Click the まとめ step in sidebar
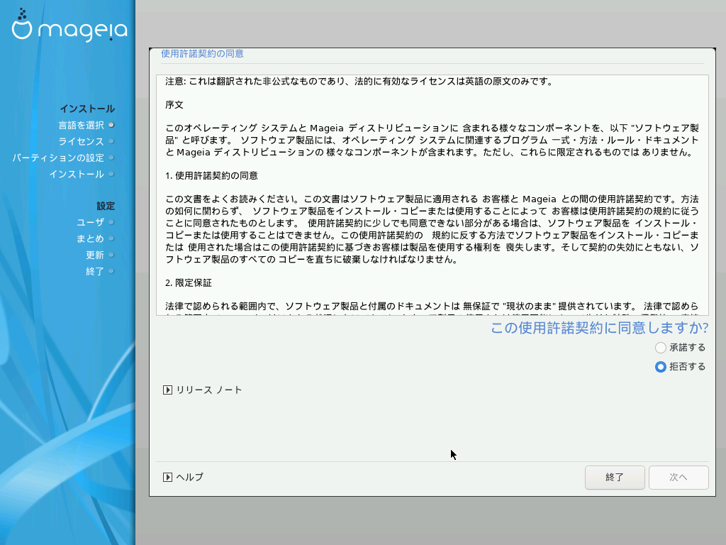Screen dimensions: 726x545 pyautogui.click(x=90, y=238)
